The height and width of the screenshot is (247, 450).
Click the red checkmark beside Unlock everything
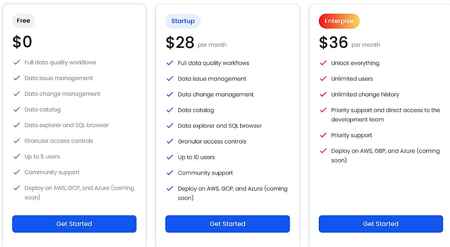tap(323, 63)
